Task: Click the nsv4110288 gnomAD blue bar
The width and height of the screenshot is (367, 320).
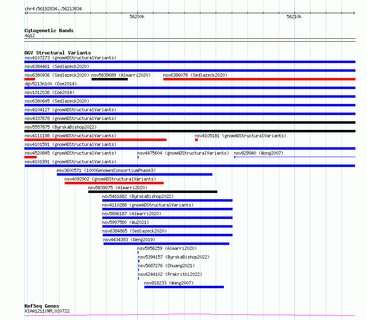Action: (x=167, y=209)
